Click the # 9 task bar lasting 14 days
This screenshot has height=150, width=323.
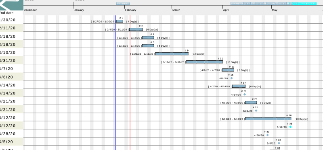172,54
